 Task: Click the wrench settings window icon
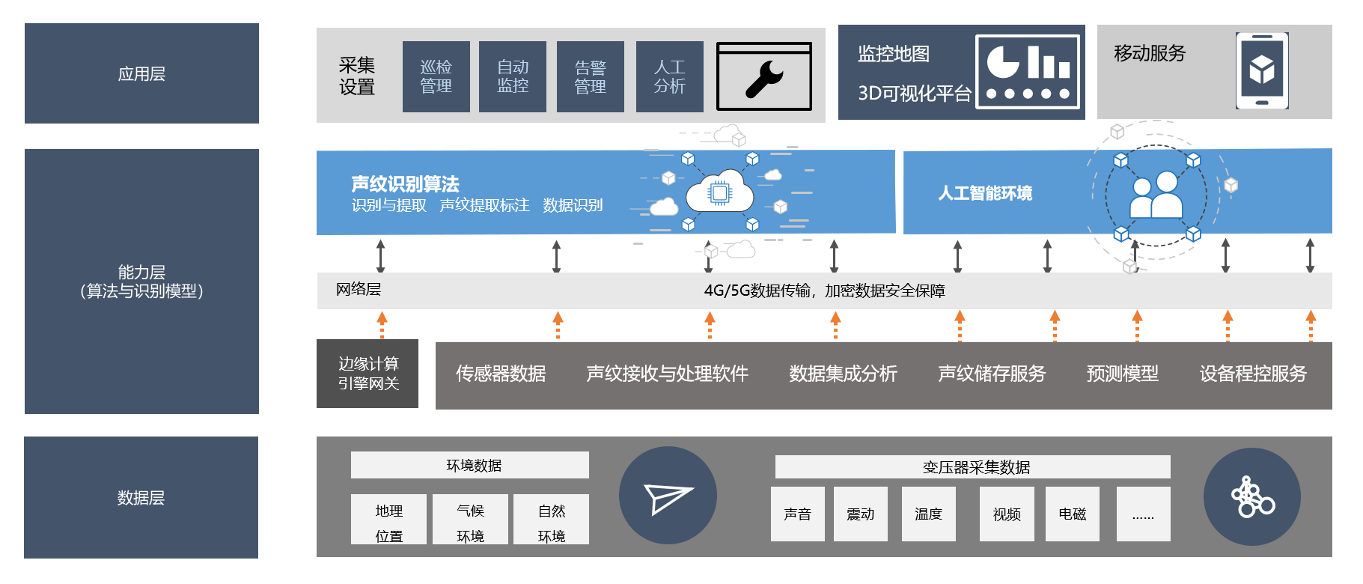point(763,76)
